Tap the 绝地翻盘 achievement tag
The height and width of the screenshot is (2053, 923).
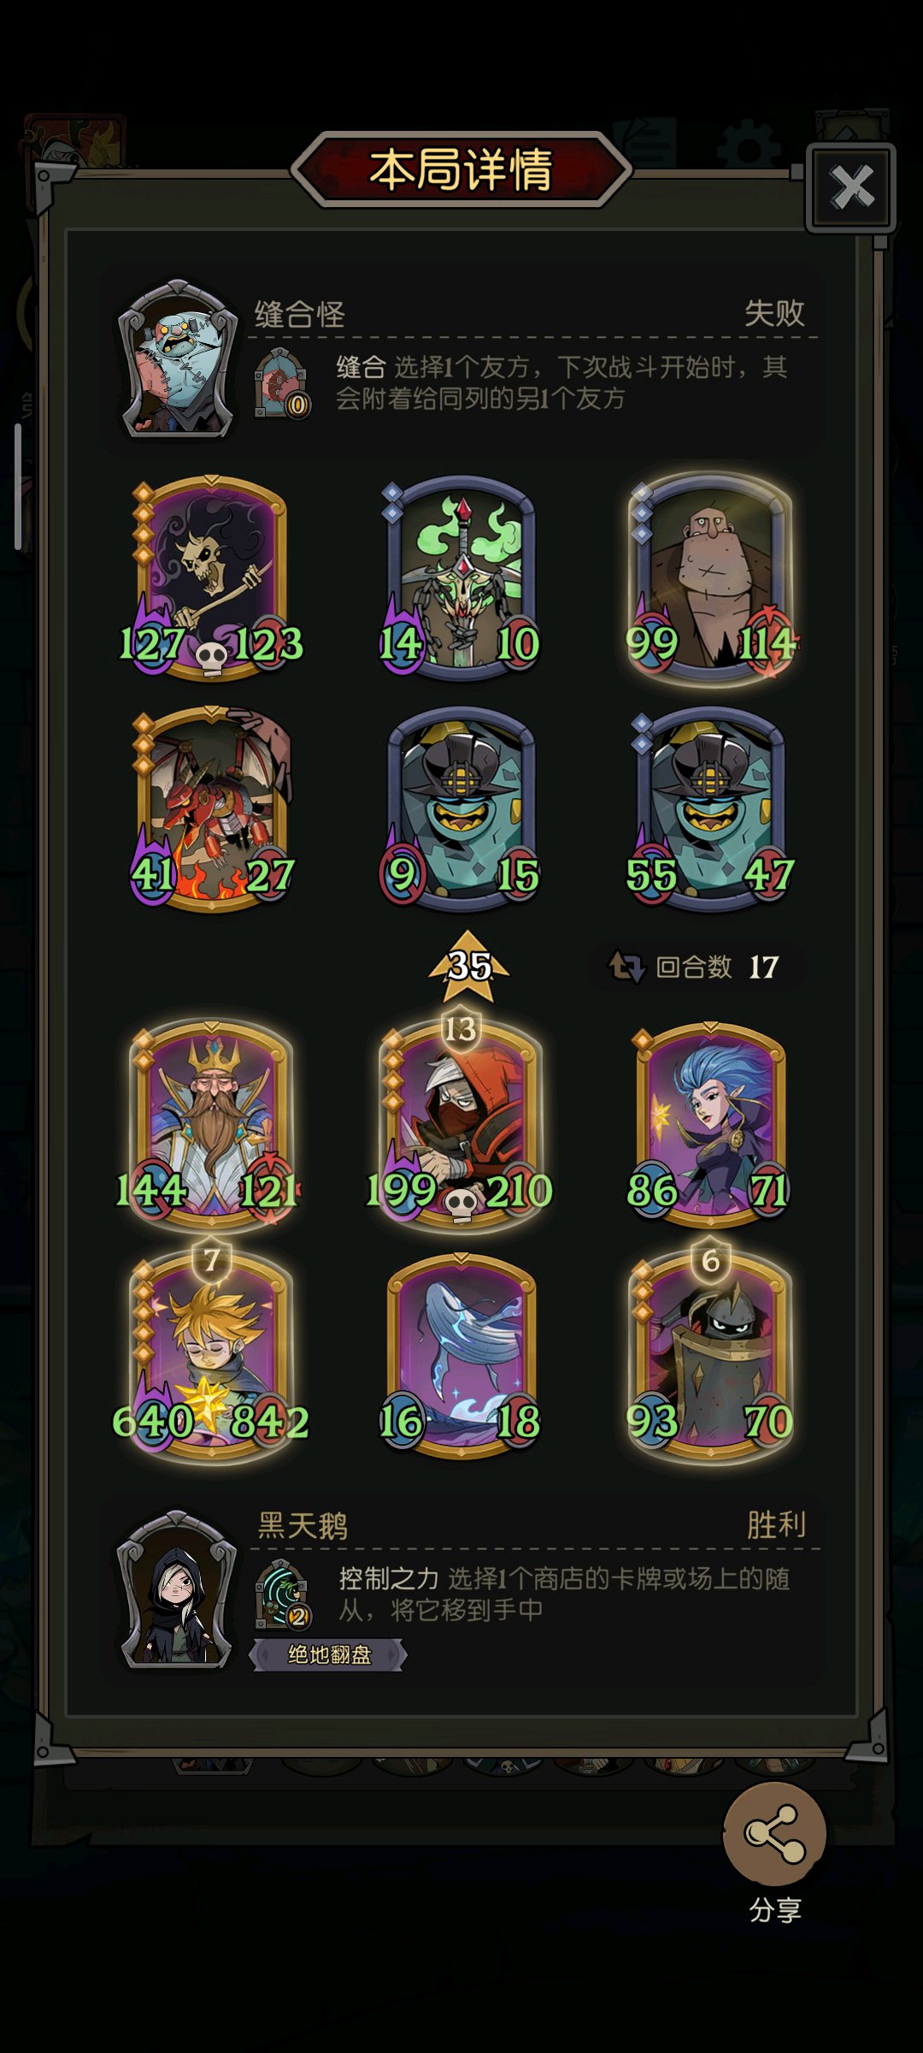328,1654
